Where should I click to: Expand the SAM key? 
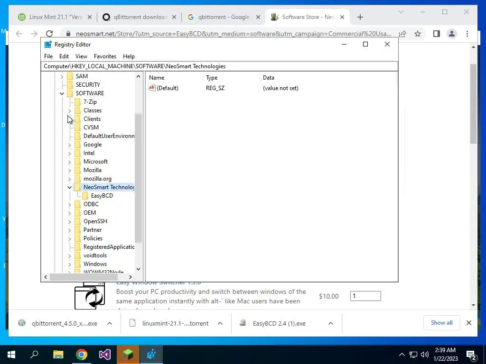[x=62, y=76]
